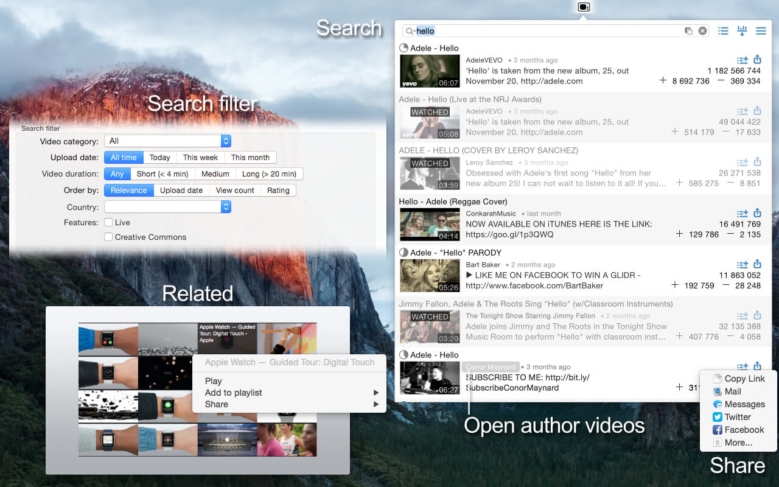779x487 pixels.
Task: Expand the Add to playlist submenu
Action: [x=289, y=393]
